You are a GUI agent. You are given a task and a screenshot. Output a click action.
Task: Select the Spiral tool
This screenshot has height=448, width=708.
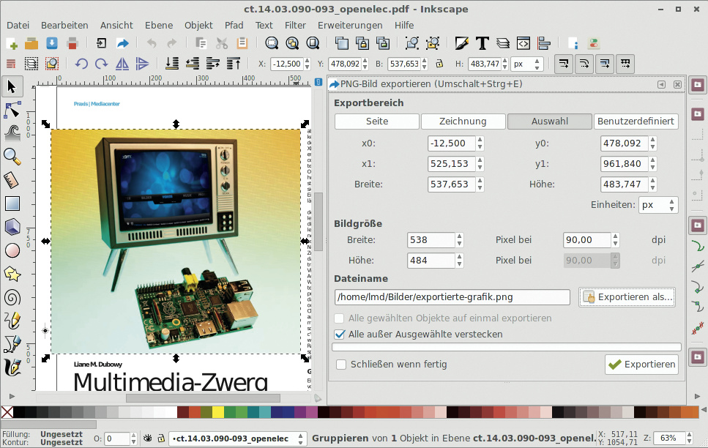tap(12, 297)
